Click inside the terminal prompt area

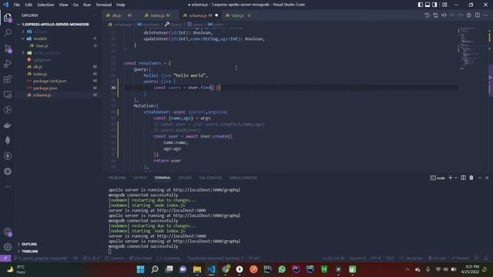click(109, 252)
